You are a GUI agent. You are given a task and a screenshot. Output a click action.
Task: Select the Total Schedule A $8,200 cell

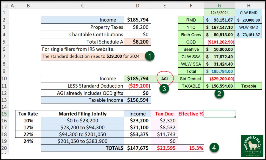(x=137, y=42)
